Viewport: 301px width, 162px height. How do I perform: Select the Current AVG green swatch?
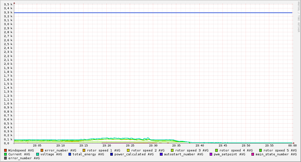pyautogui.click(x=6, y=154)
